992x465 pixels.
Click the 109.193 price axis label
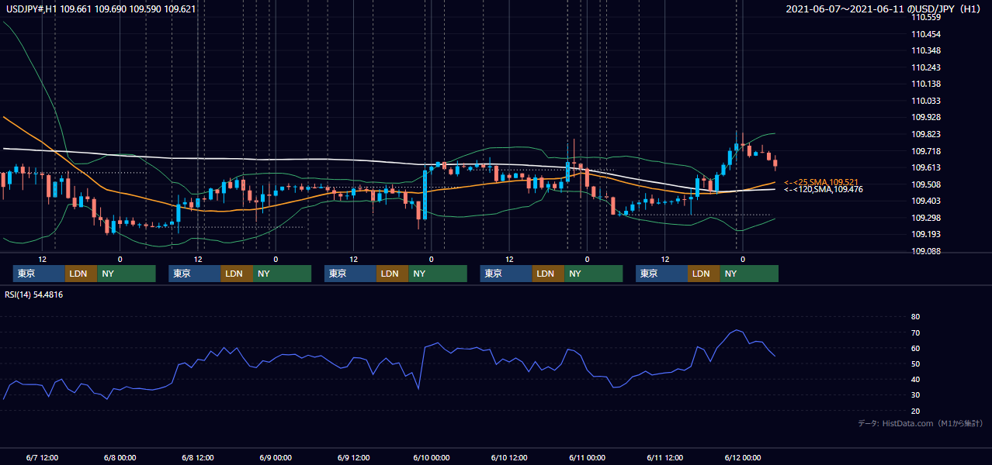tap(925, 234)
